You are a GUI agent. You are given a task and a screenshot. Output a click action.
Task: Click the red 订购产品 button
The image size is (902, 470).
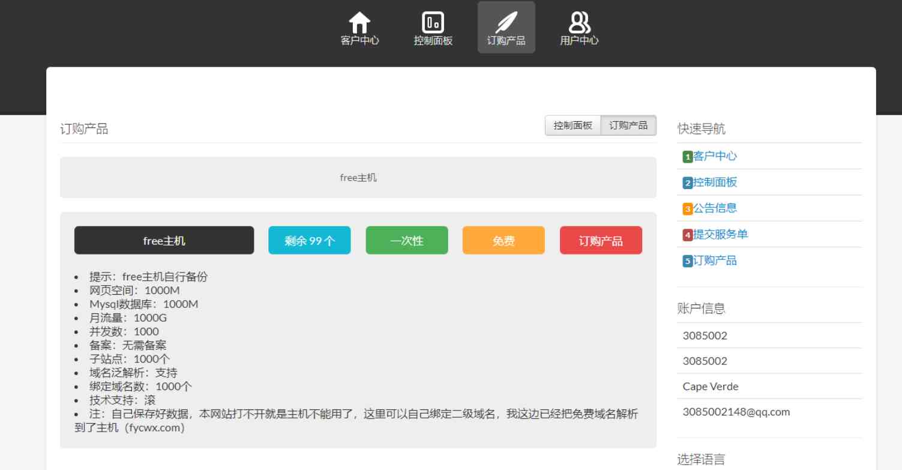pos(601,240)
